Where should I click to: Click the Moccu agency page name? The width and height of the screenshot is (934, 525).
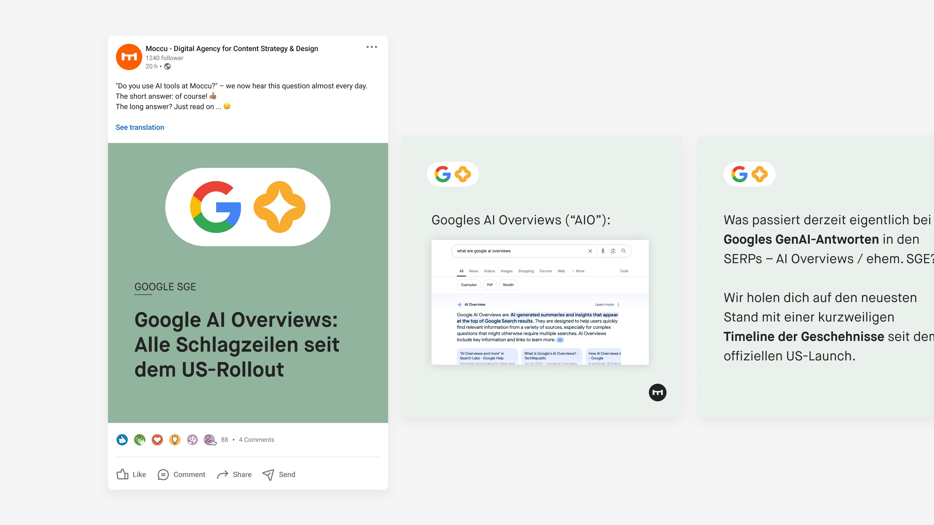[x=232, y=48]
